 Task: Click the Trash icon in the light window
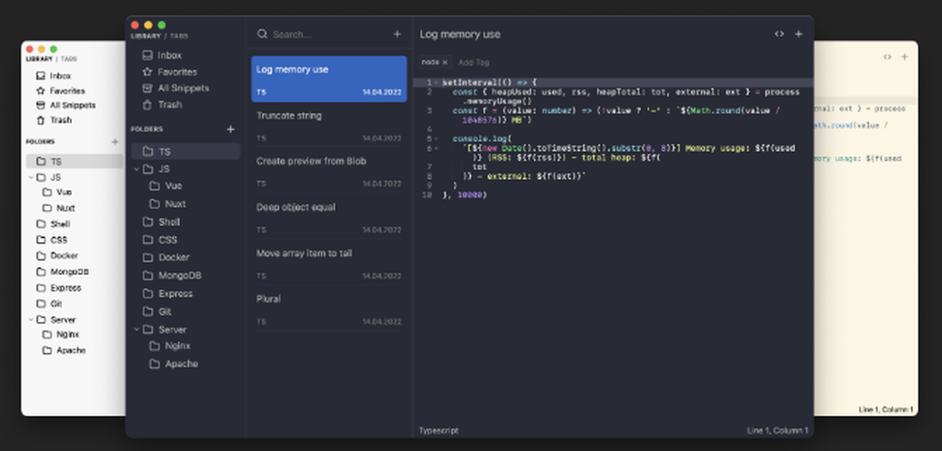click(41, 121)
